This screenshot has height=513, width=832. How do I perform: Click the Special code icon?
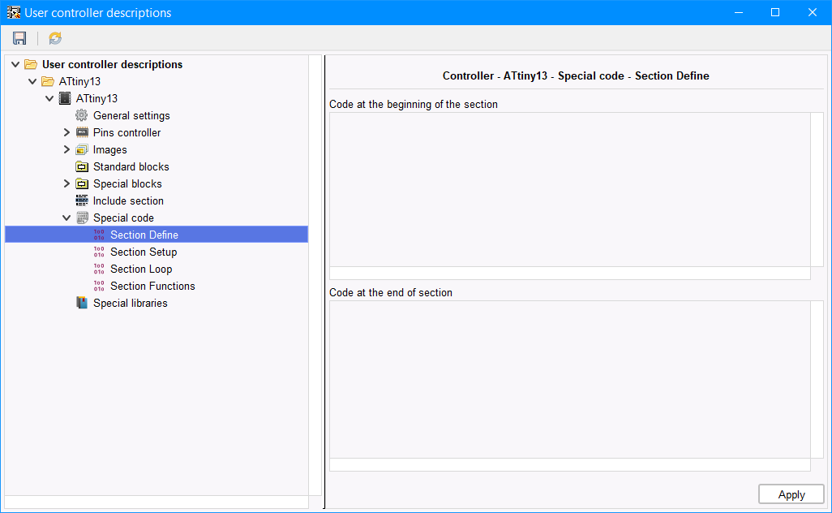82,218
